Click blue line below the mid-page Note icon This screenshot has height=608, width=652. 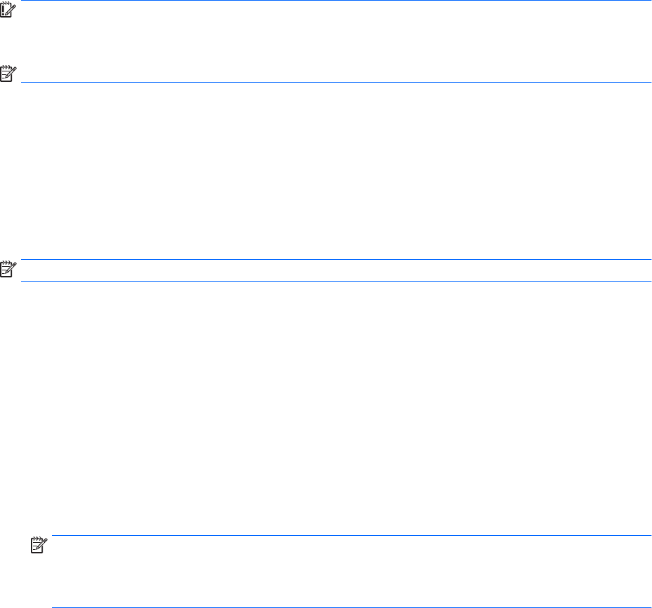click(x=326, y=281)
